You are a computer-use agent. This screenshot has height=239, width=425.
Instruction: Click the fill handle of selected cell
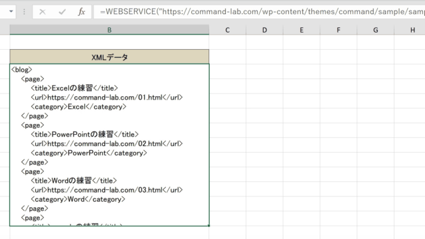click(209, 226)
